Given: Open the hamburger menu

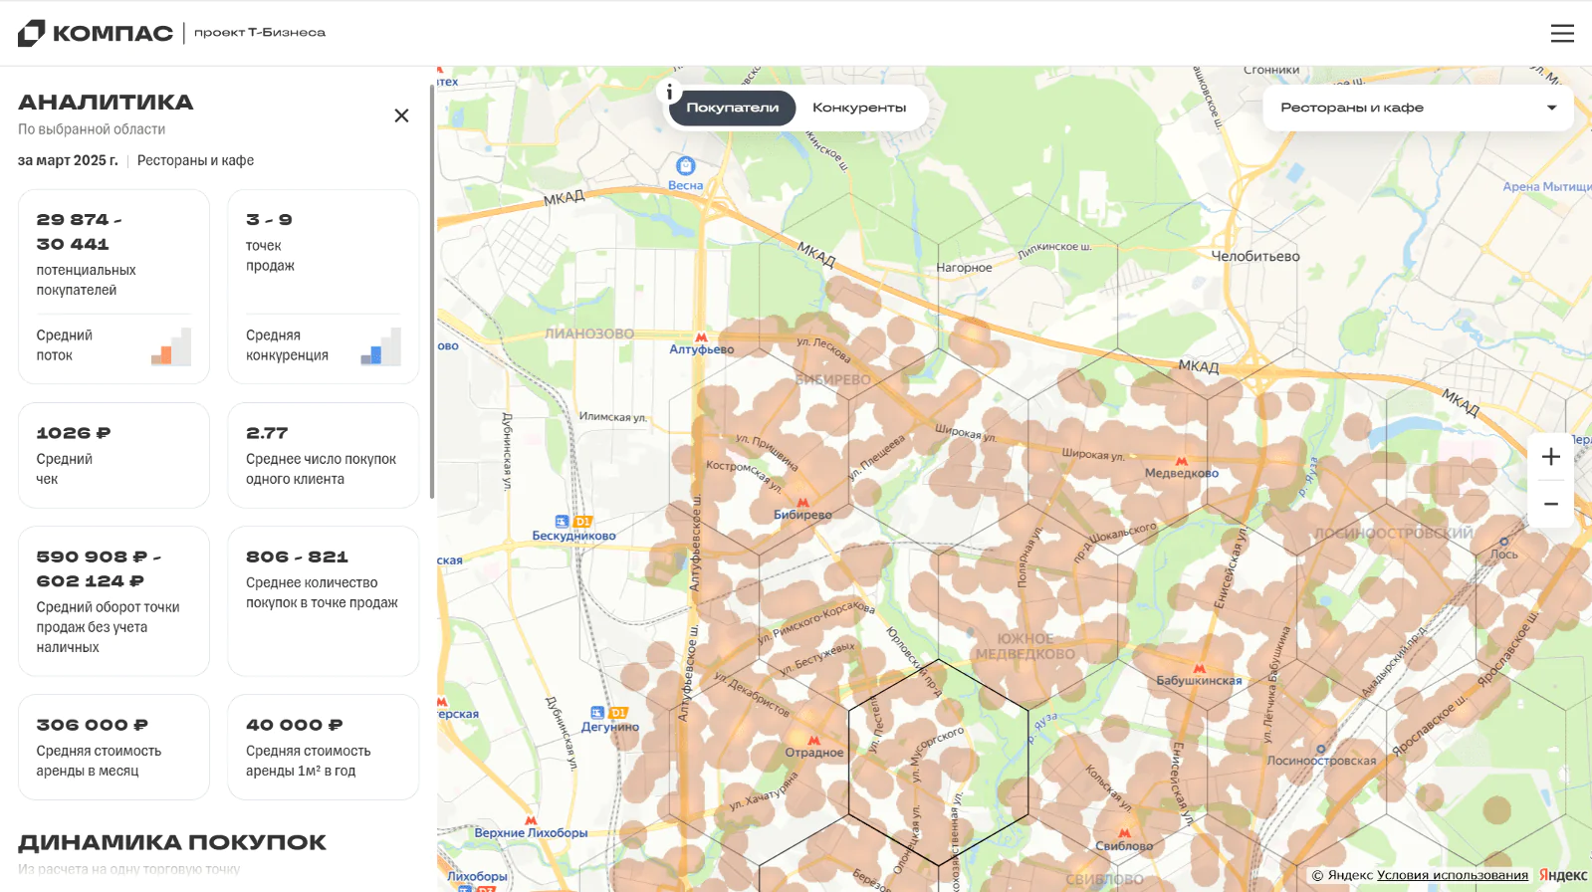Looking at the screenshot, I should tap(1562, 33).
